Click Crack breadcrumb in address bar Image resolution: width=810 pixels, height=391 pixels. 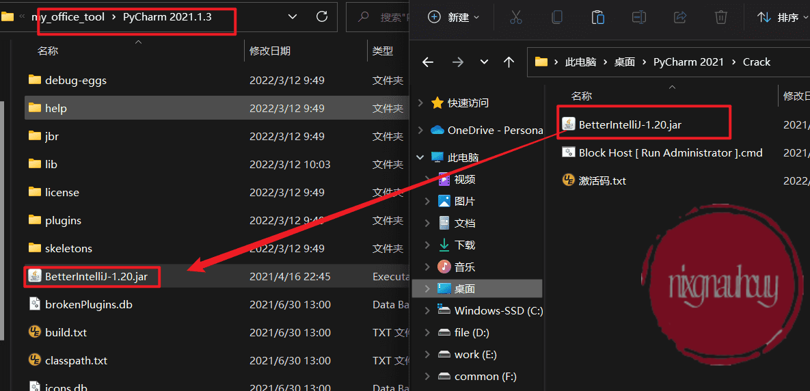click(x=757, y=62)
